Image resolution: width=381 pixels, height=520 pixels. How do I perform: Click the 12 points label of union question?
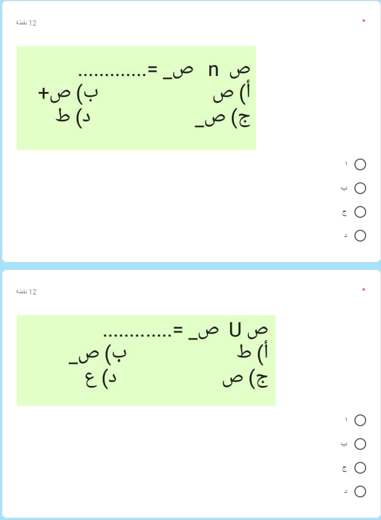(x=26, y=292)
